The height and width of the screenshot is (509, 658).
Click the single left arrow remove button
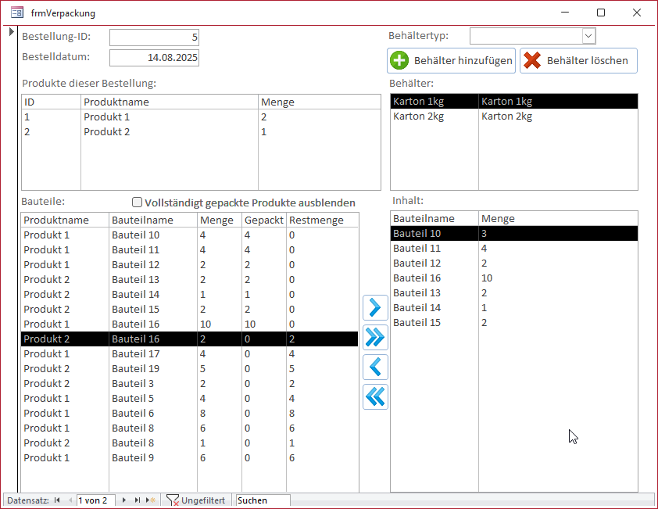376,367
